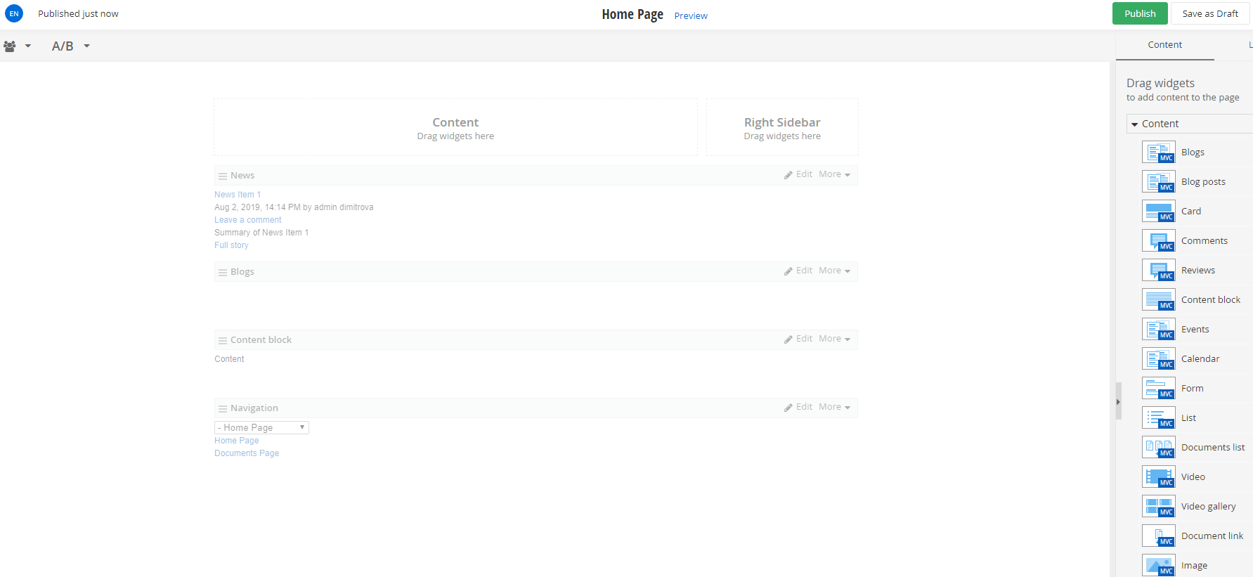Select the Calendar widget icon
Screen dimensions: 1253x577
pos(1158,358)
